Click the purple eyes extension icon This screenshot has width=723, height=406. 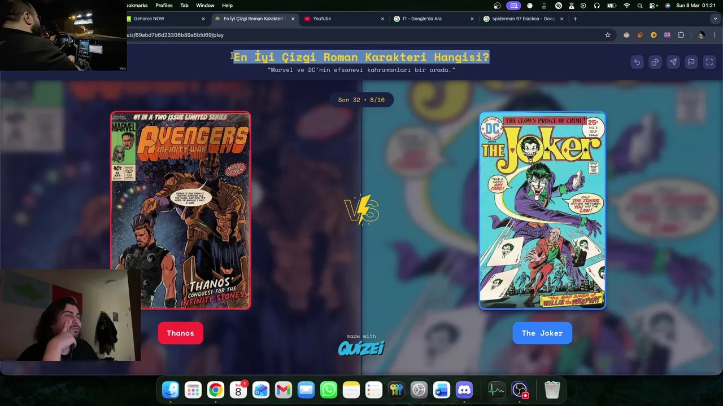pos(667,35)
